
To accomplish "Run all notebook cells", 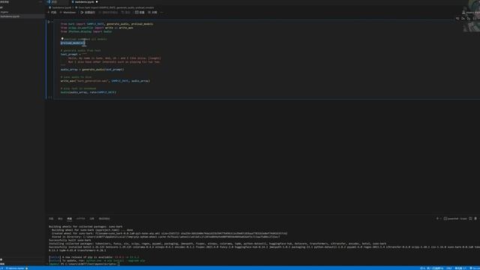I will pos(88,13).
